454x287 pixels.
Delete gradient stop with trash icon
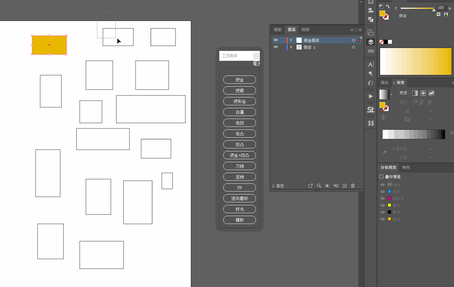(x=452, y=133)
